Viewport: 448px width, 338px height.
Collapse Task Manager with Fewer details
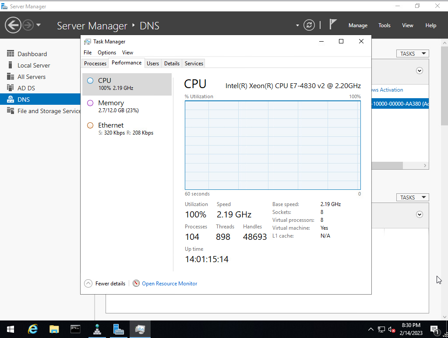[105, 283]
